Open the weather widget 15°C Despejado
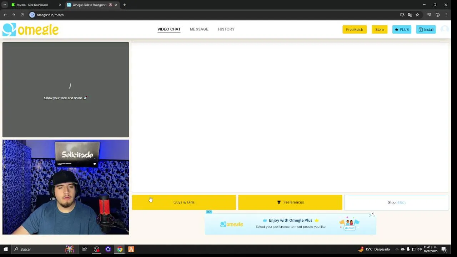This screenshot has height=257, width=457. [374, 250]
